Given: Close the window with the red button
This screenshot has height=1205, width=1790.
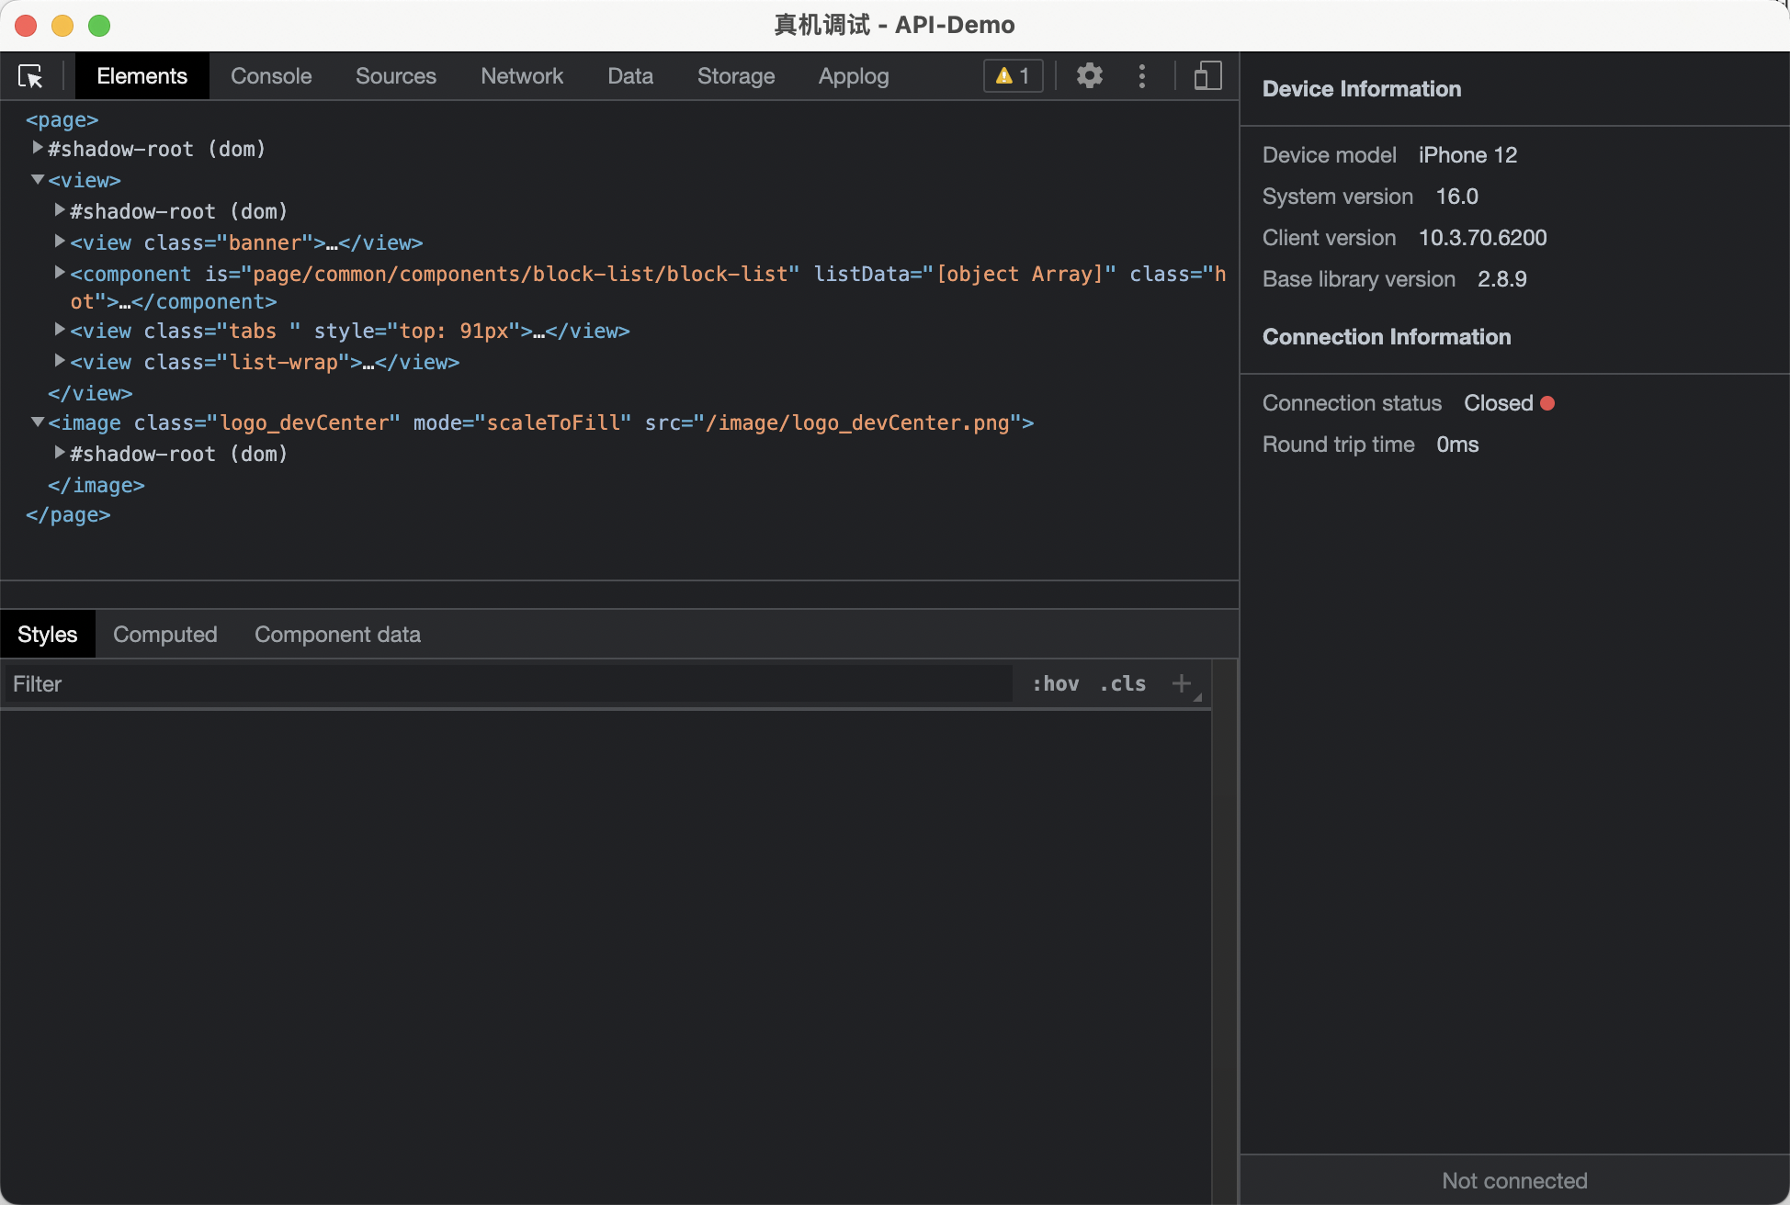Looking at the screenshot, I should pyautogui.click(x=26, y=25).
